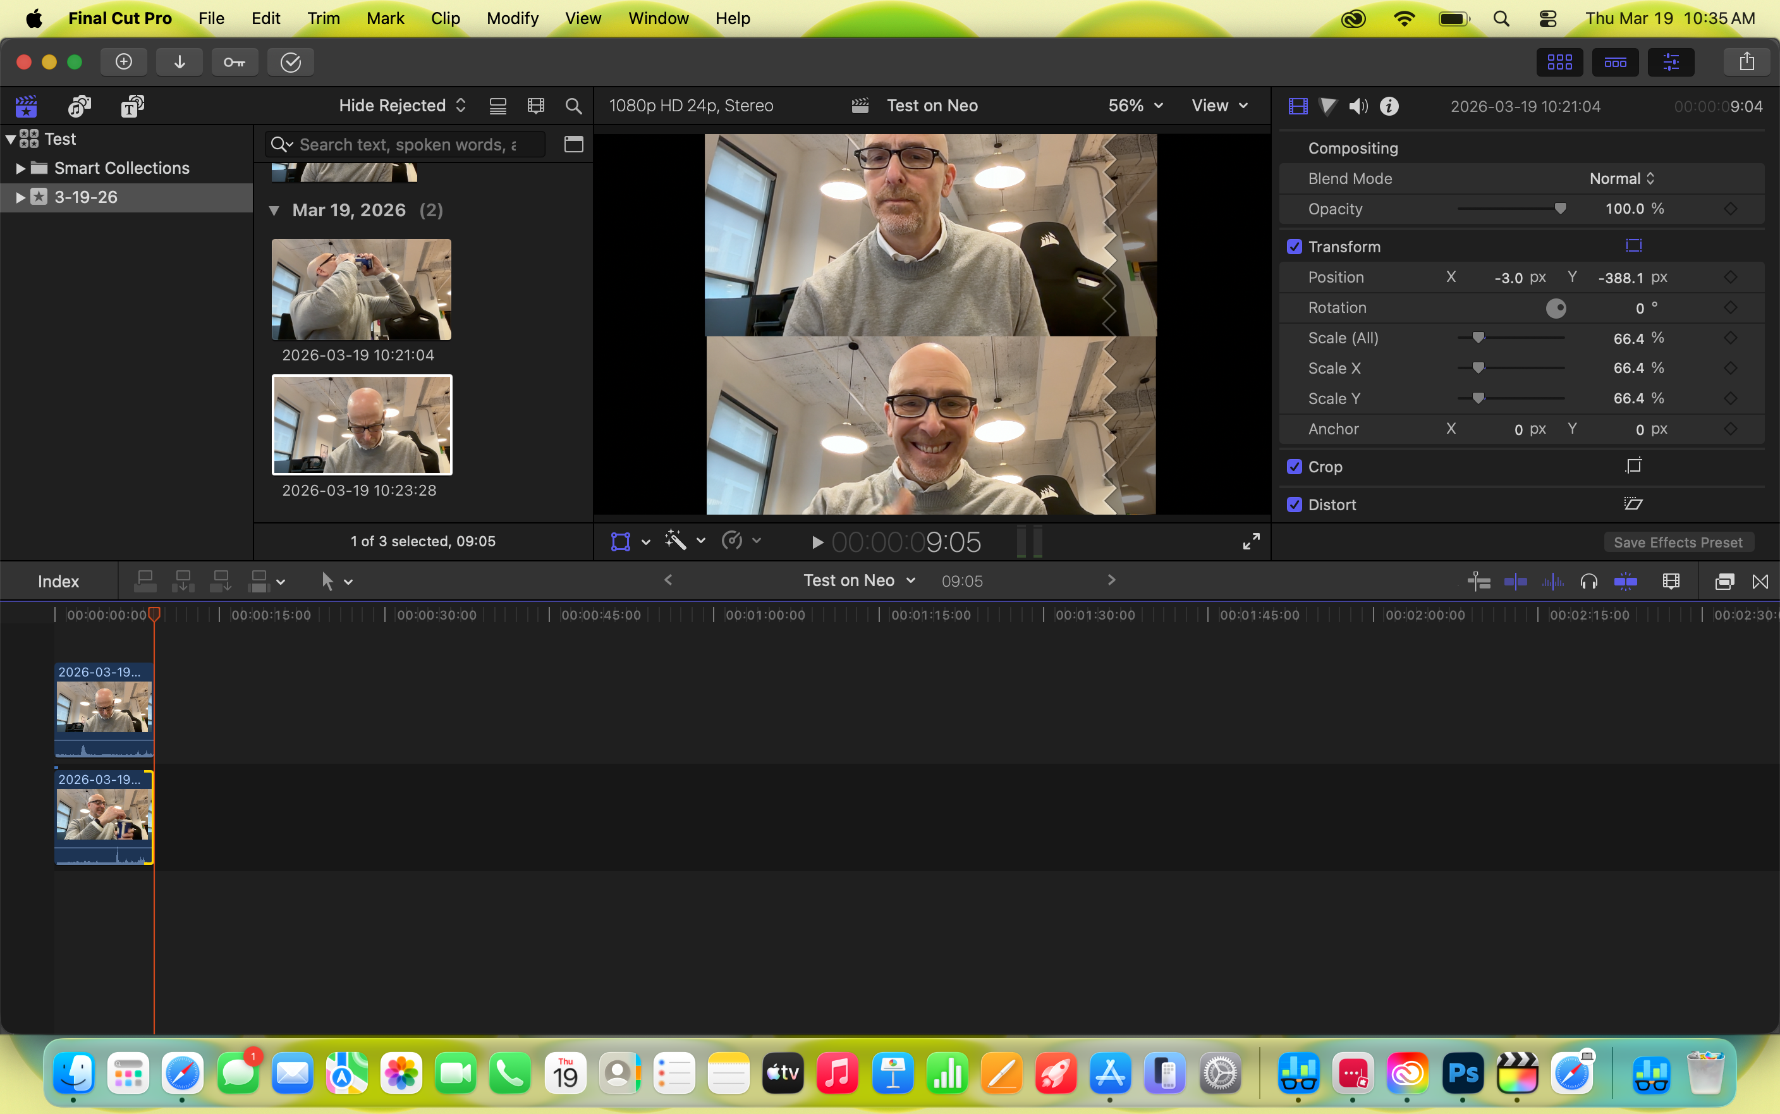Open the Blend Mode Normal popup
Image resolution: width=1780 pixels, height=1114 pixels.
[x=1621, y=178]
